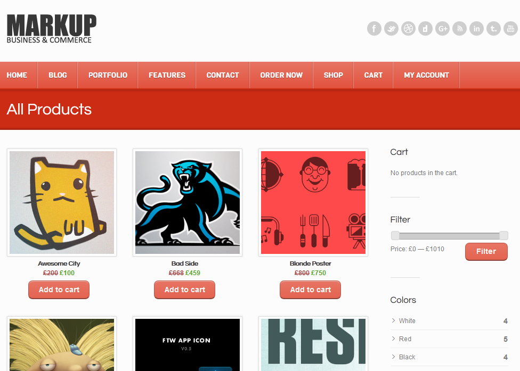Viewport: 520px width, 371px height.
Task: Open the Dribbble basketball icon
Action: [x=408, y=29]
